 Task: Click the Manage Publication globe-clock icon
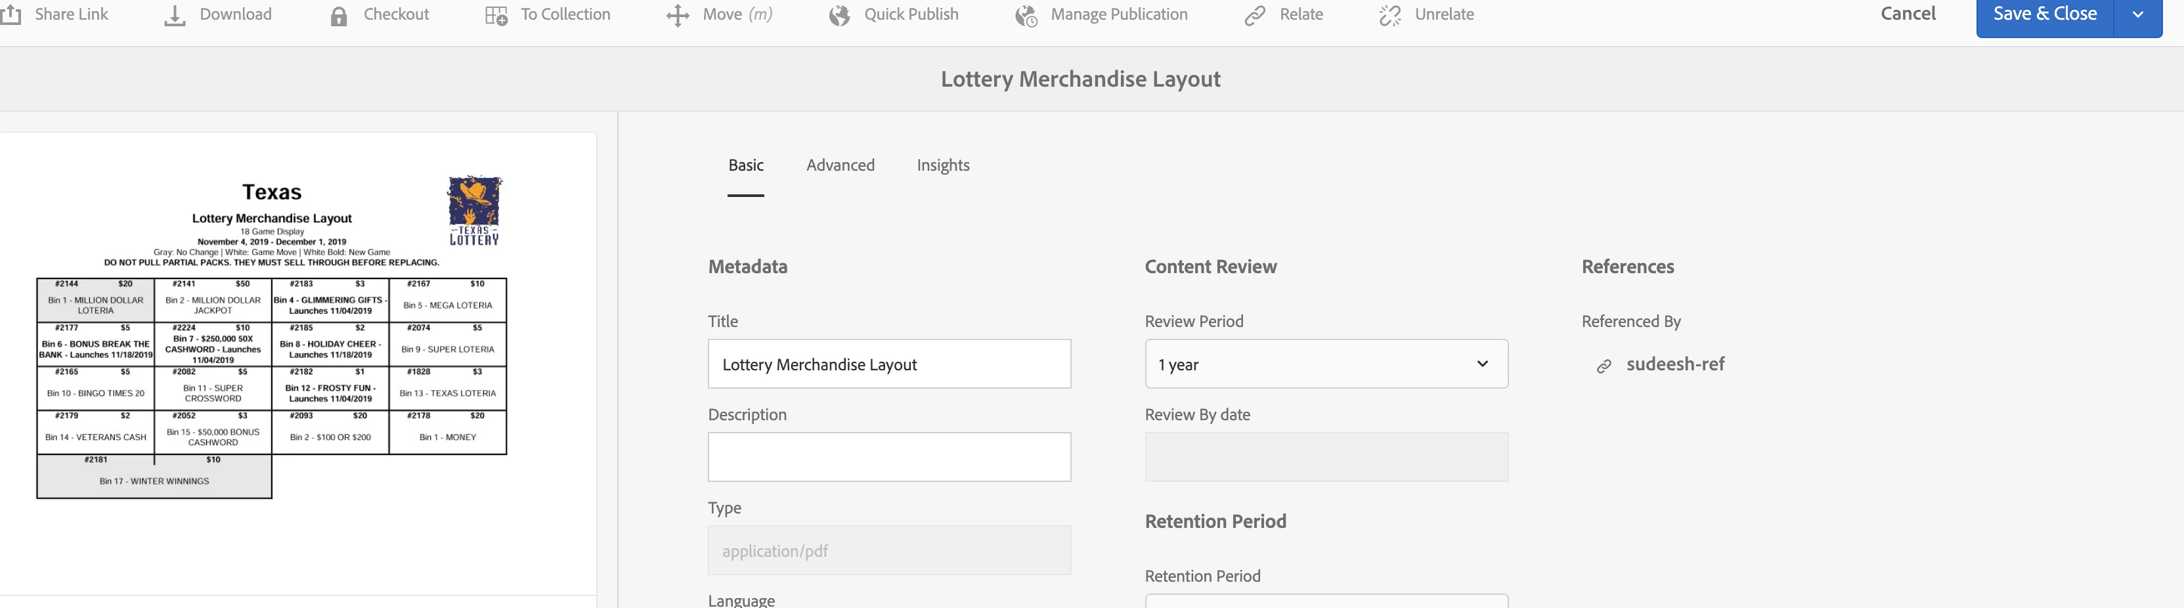point(1026,15)
